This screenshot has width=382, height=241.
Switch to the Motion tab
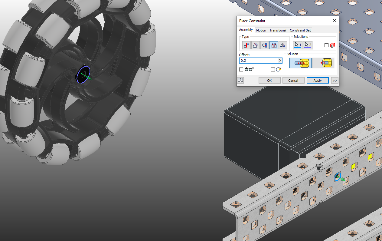pos(261,30)
